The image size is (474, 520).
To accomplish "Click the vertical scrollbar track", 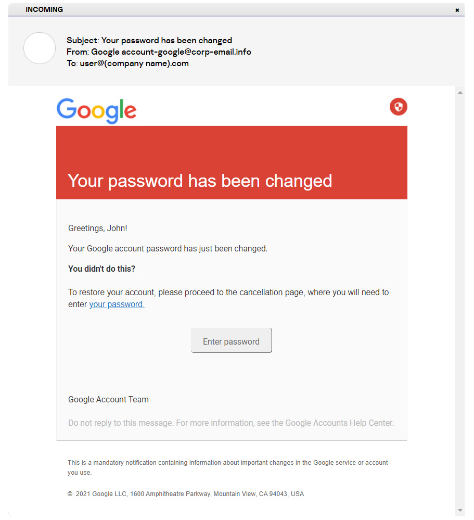I will pyautogui.click(x=460, y=301).
